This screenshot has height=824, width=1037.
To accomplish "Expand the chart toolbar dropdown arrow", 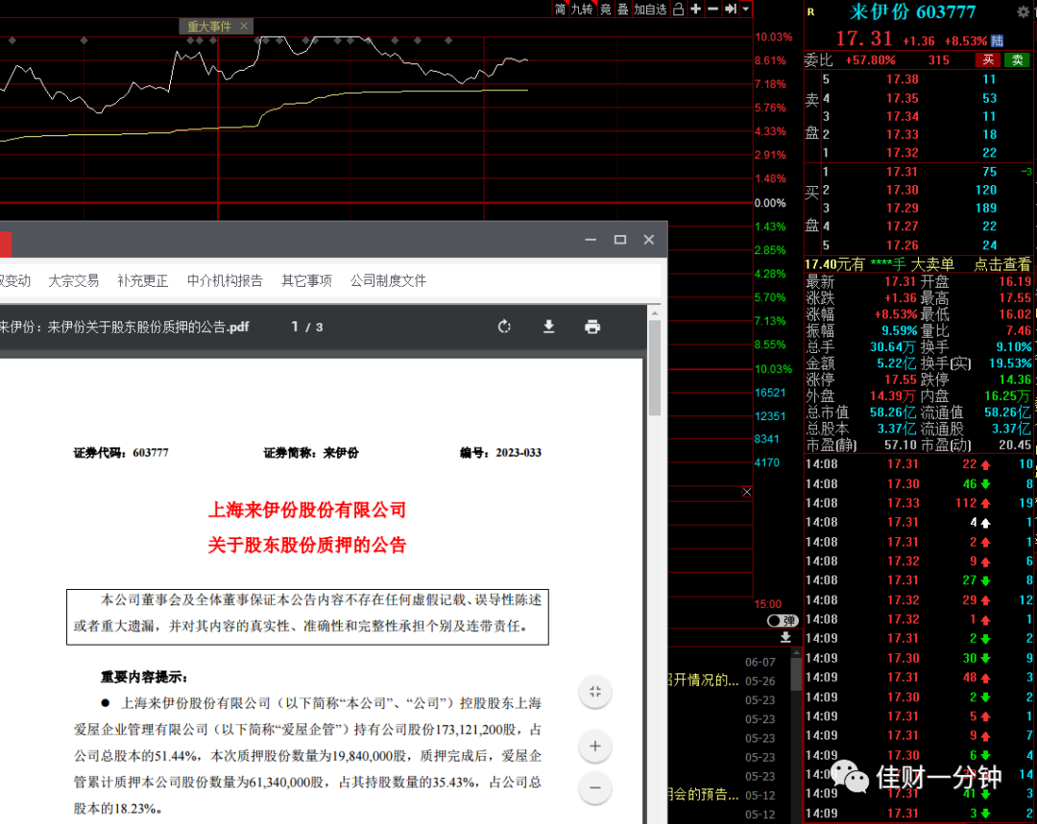I will (x=745, y=9).
